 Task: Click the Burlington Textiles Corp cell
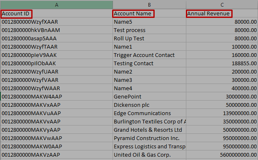click(x=149, y=122)
